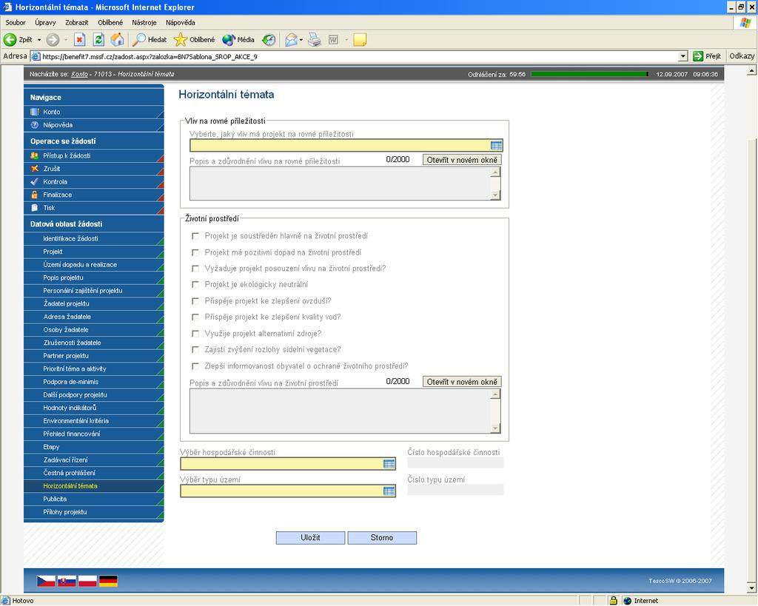Check 'Zlepší informovanost obyvatel' checkbox

pos(195,366)
